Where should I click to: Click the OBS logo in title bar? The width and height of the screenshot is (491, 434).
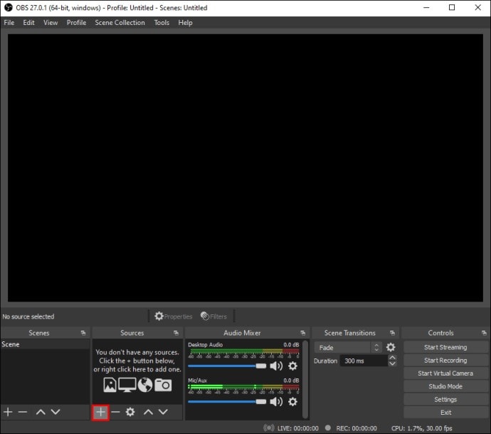(8, 8)
